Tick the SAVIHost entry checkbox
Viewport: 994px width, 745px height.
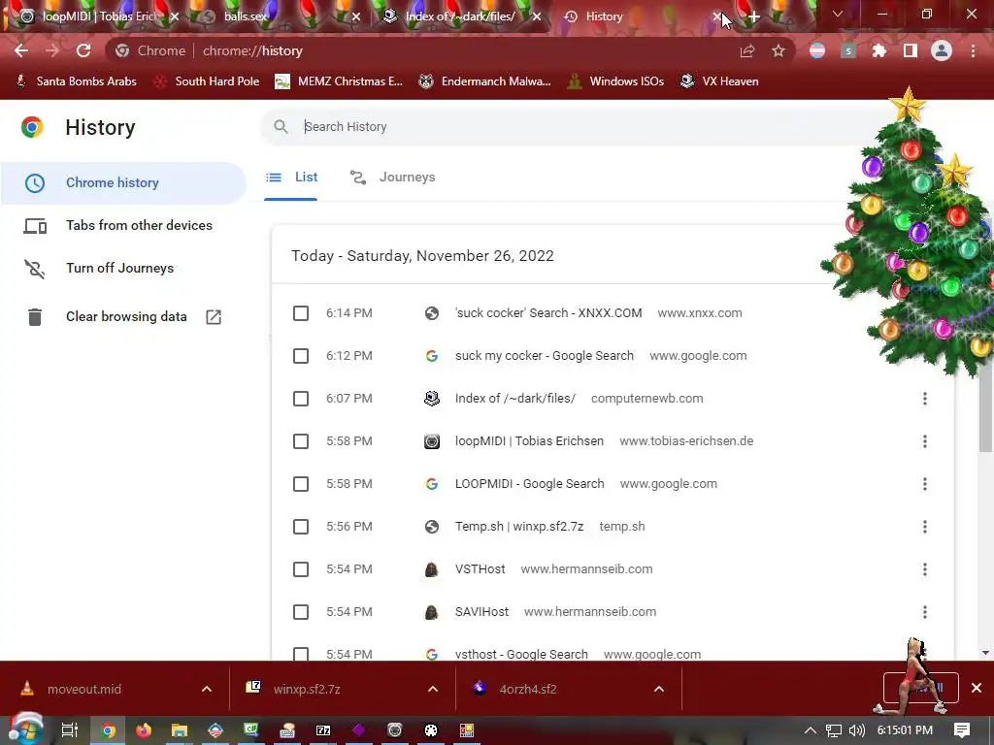click(301, 612)
